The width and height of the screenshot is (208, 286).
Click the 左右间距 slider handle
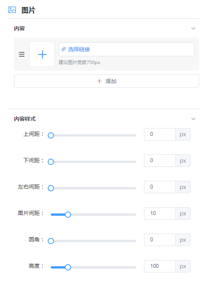coord(51,188)
